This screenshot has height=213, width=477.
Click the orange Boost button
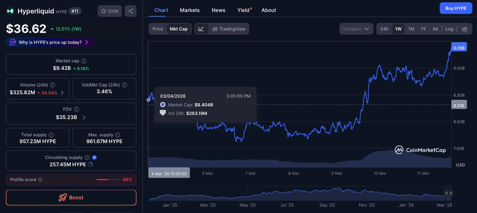point(71,197)
